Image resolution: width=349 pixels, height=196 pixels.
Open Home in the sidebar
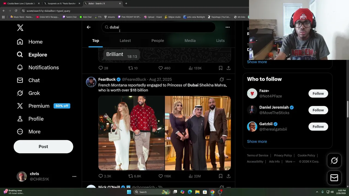point(30,42)
